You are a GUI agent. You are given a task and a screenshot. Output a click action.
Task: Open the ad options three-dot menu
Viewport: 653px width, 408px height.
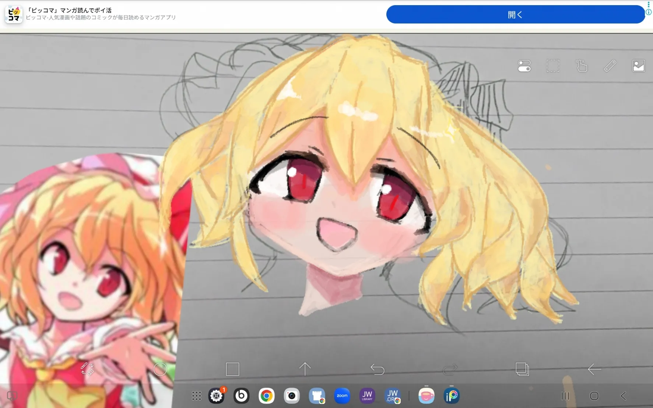pyautogui.click(x=649, y=4)
